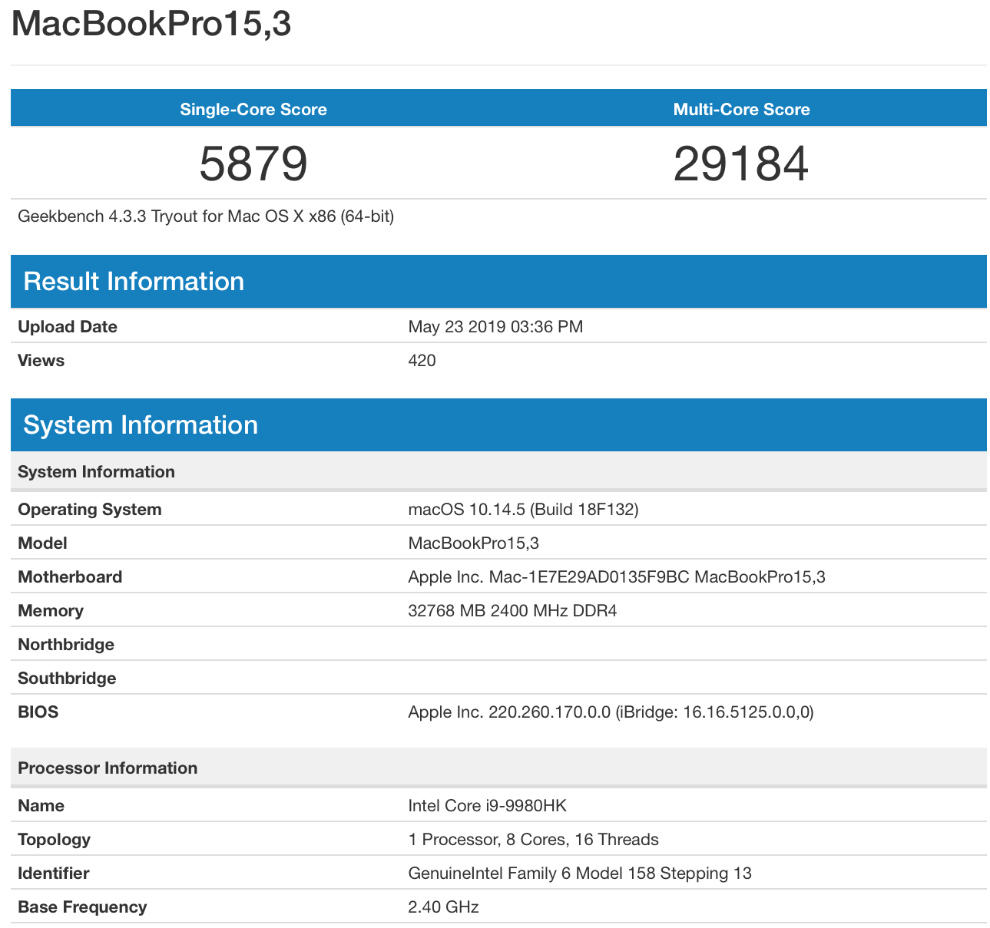Click the Northbridge row label
This screenshot has height=928, width=990.
(66, 645)
